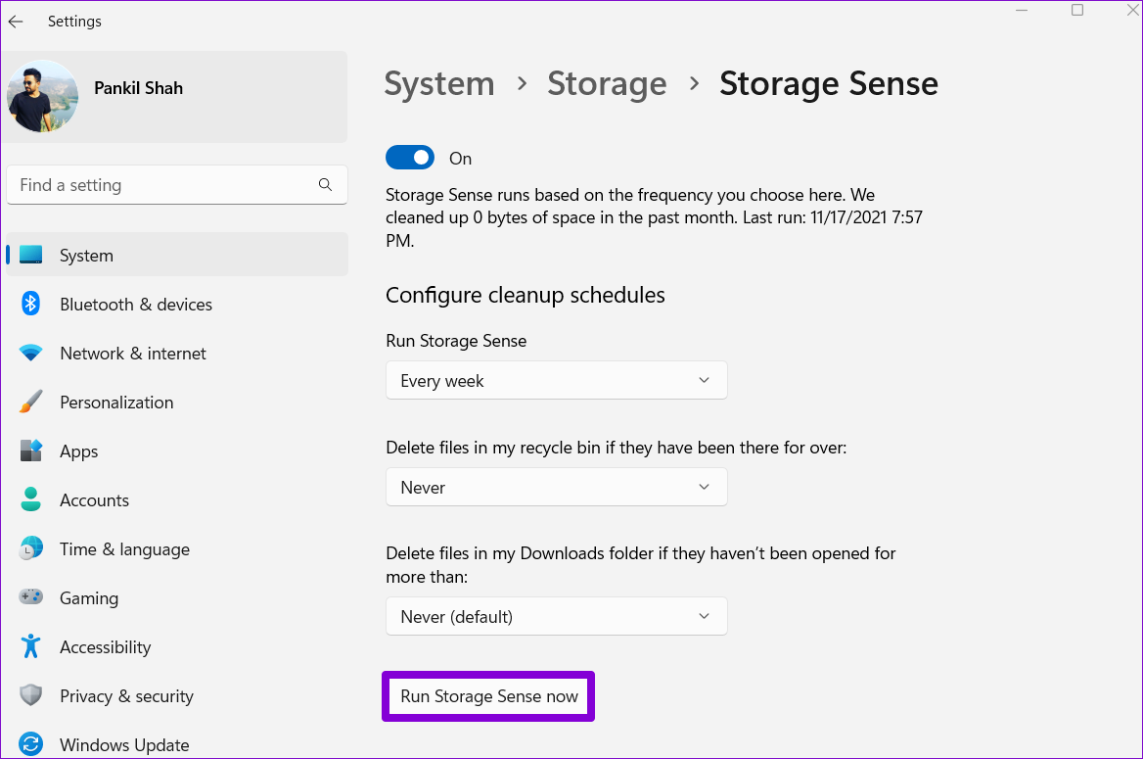The image size is (1143, 759).
Task: Open the Run Storage Sense frequency dropdown
Action: pyautogui.click(x=556, y=380)
